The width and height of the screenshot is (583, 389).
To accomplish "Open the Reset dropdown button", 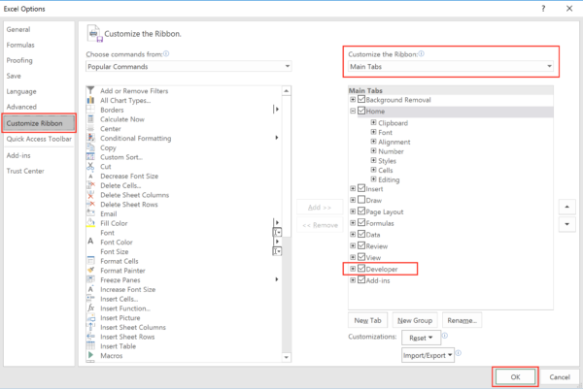I will point(421,338).
